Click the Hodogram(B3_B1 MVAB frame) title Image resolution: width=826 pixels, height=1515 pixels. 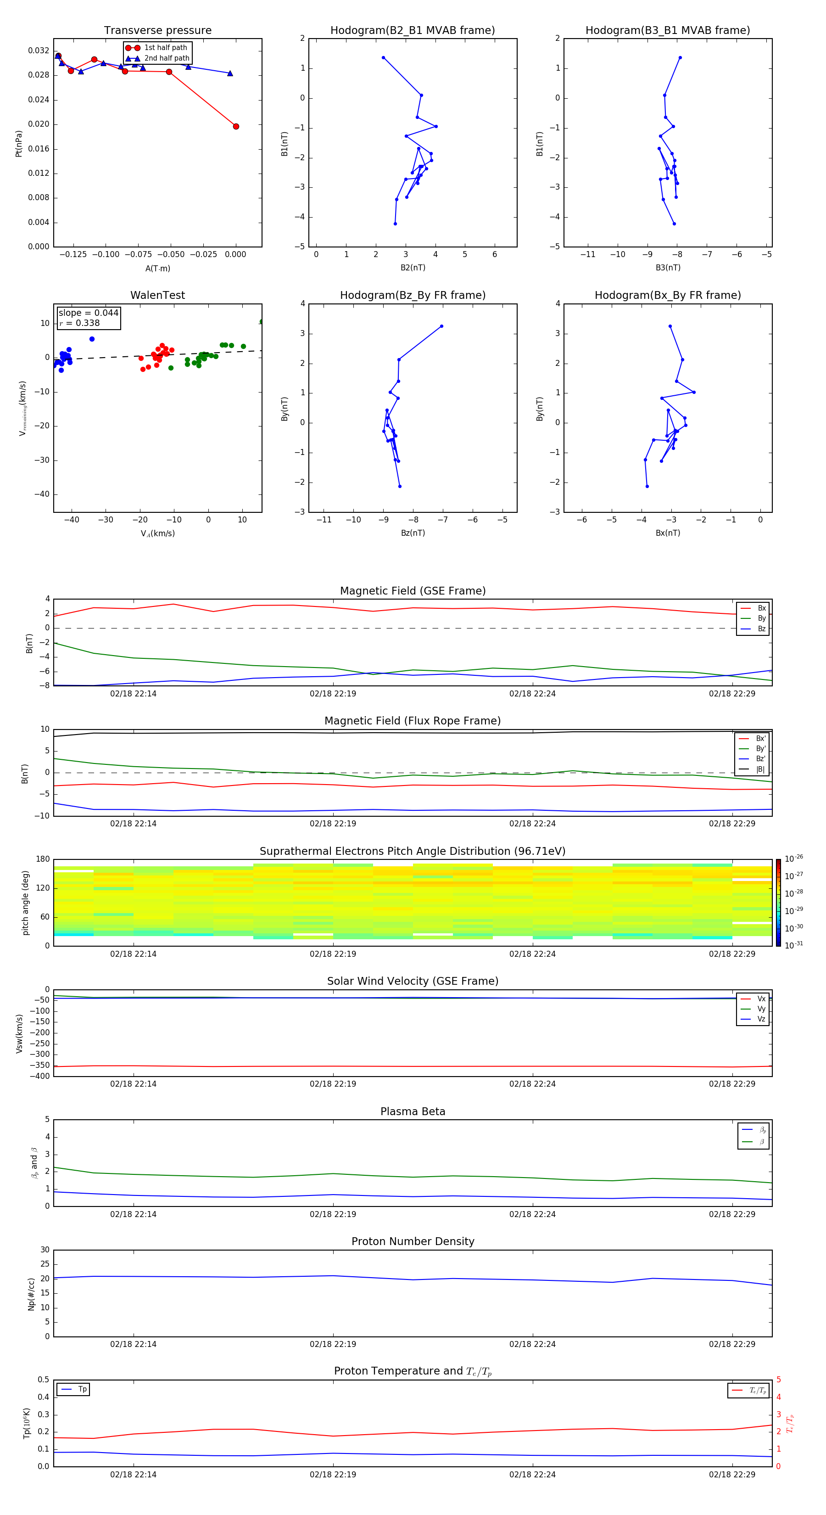click(x=668, y=31)
